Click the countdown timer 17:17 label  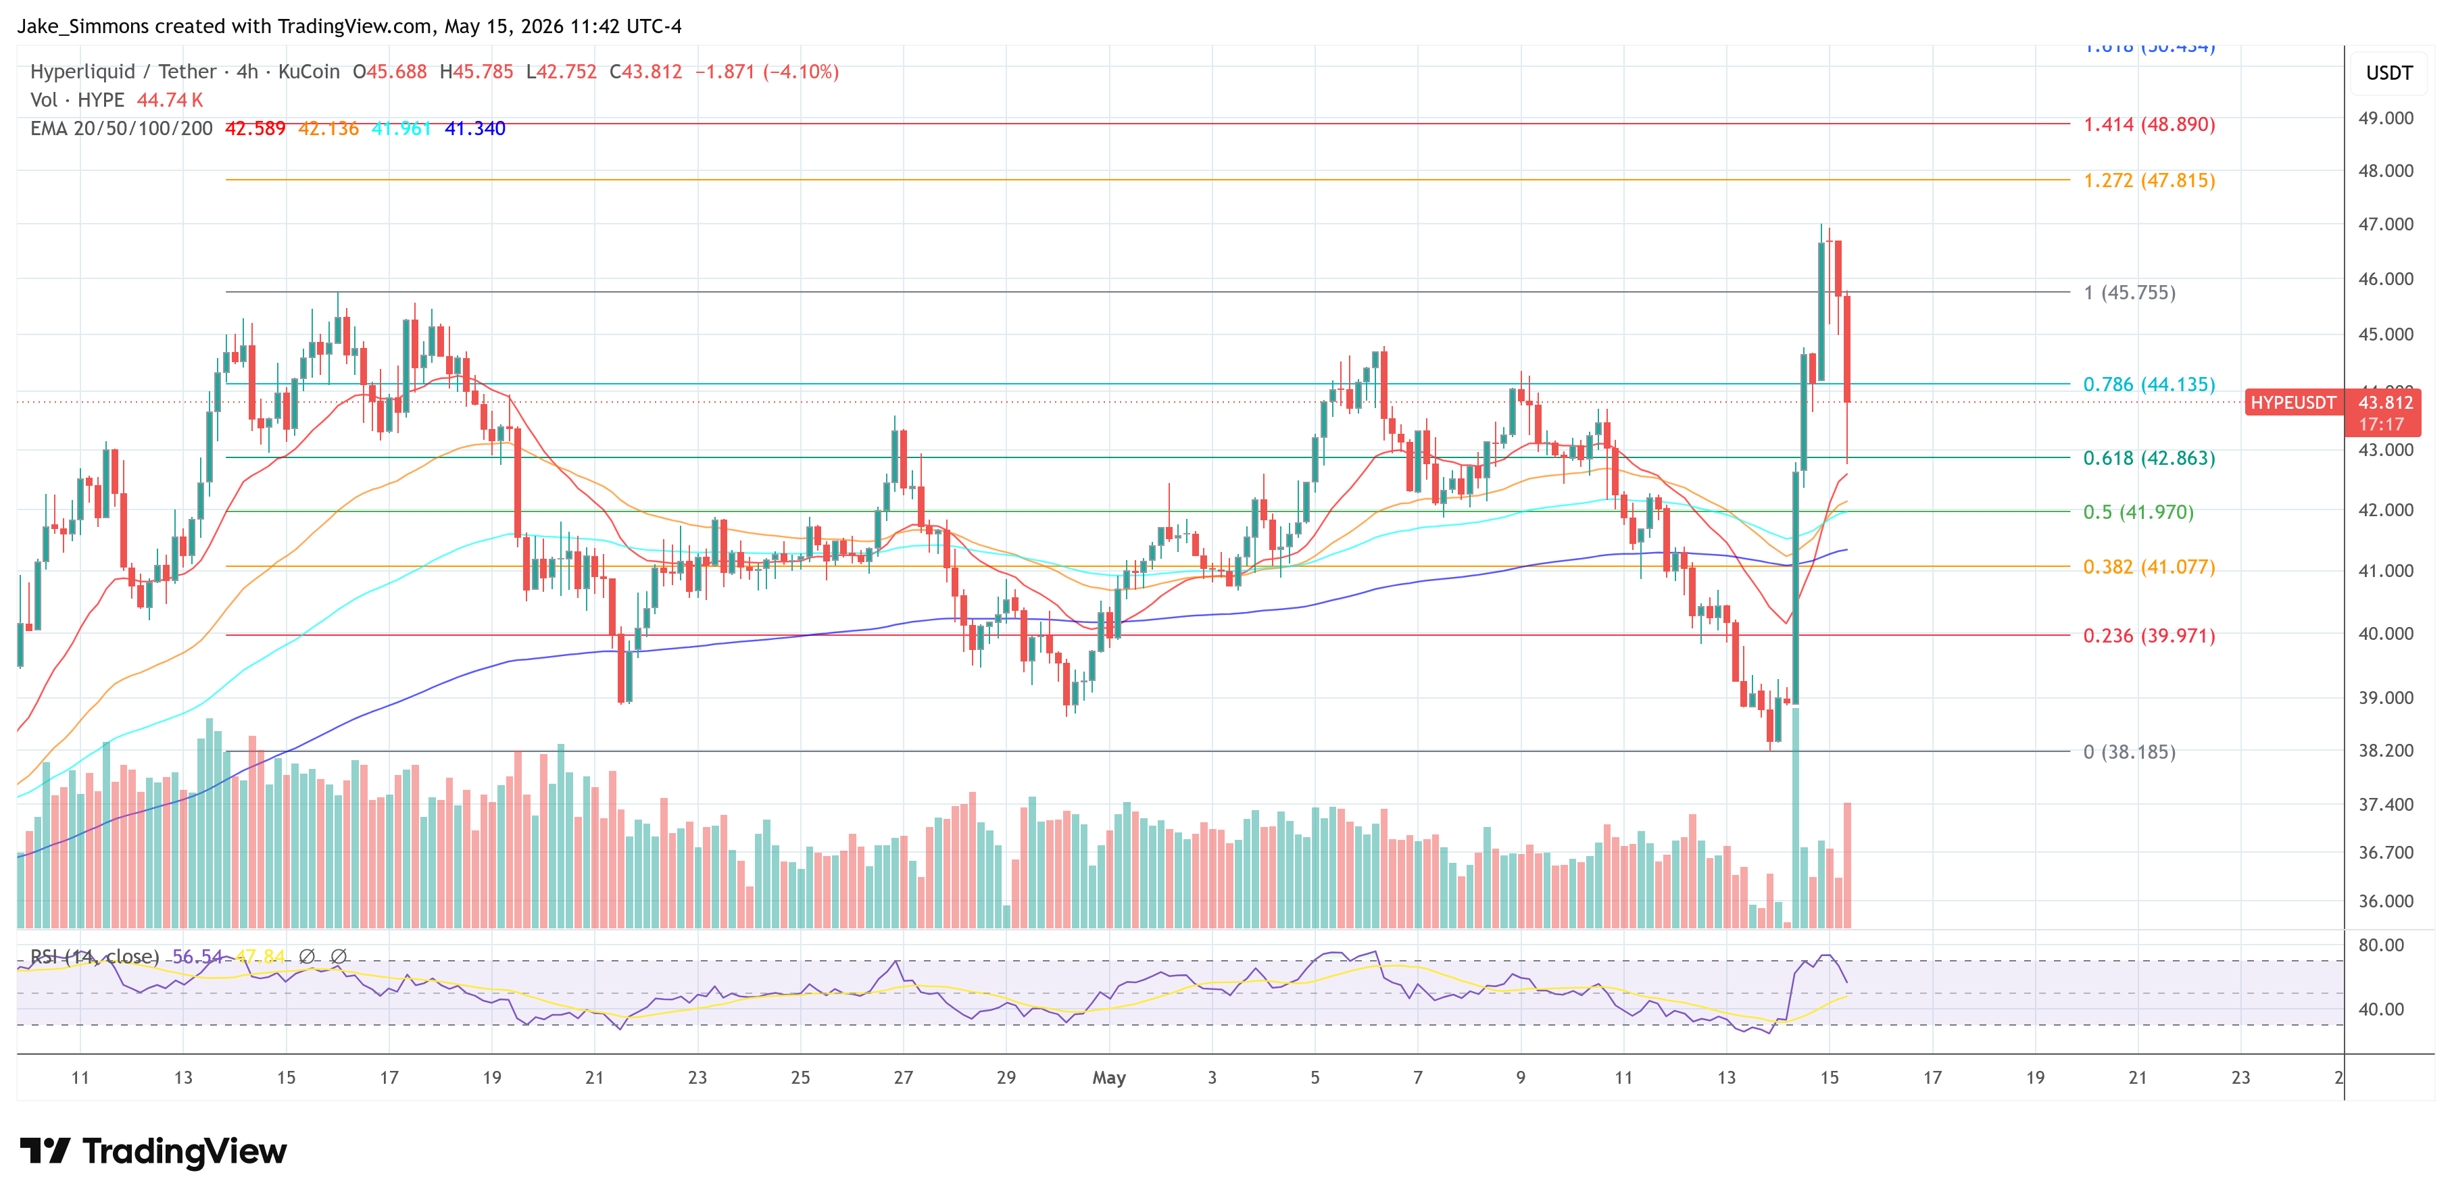[x=2380, y=424]
